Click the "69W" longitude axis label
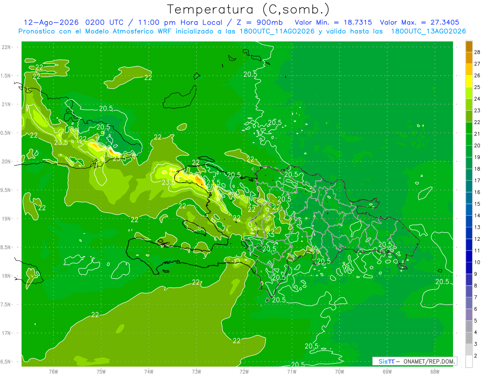 tap(387, 371)
